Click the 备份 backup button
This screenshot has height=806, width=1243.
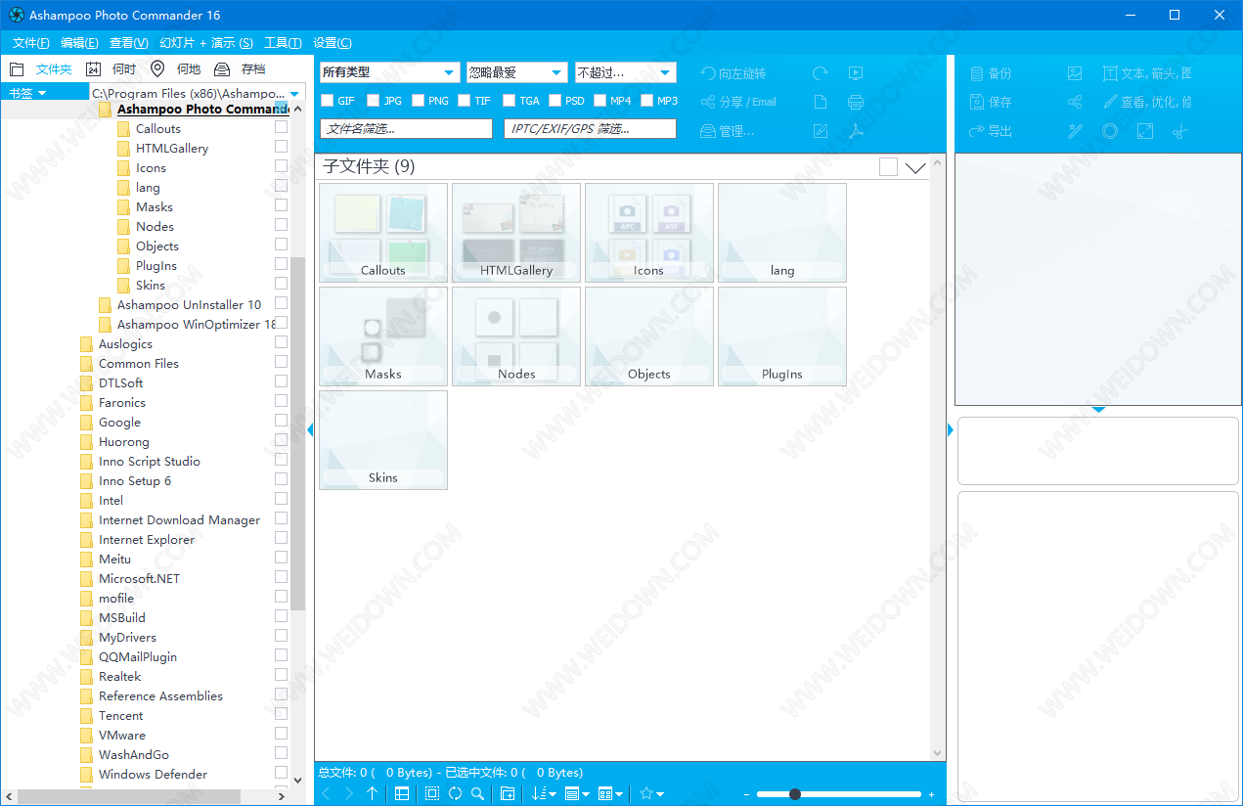pyautogui.click(x=990, y=73)
